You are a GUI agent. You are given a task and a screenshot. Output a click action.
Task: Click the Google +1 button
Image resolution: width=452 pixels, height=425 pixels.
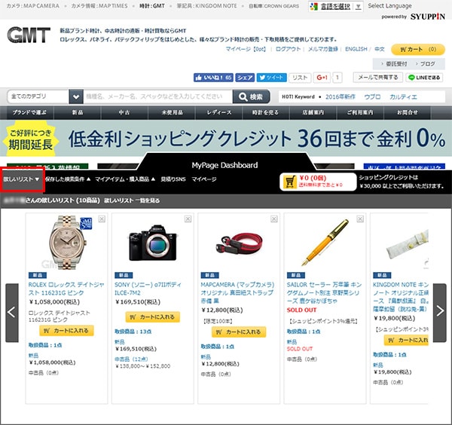(x=322, y=78)
